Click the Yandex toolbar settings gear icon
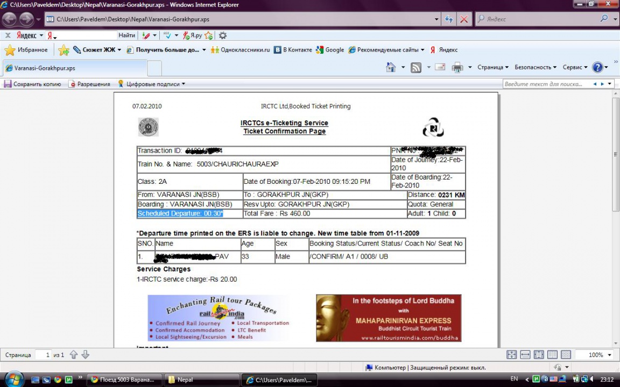This screenshot has width=620, height=387. (222, 35)
